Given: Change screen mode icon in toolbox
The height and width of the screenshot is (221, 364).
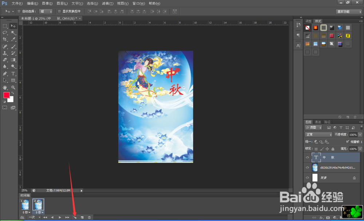Looking at the screenshot, I should point(13,107).
